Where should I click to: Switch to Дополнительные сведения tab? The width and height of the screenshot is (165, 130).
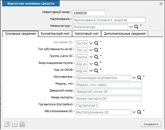tap(125, 34)
